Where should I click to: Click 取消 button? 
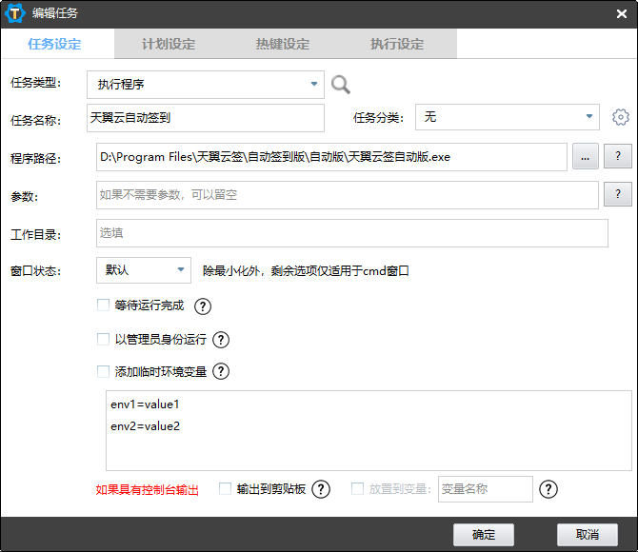coord(588,535)
